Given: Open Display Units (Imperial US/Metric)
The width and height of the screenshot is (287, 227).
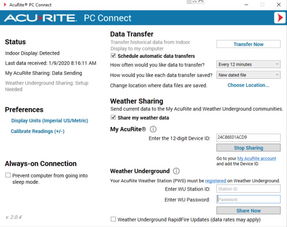Looking at the screenshot, I should [x=50, y=121].
